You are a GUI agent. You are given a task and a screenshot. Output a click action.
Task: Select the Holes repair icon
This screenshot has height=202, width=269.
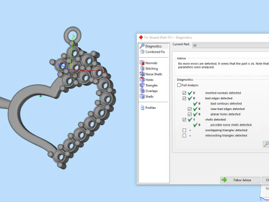[142, 80]
